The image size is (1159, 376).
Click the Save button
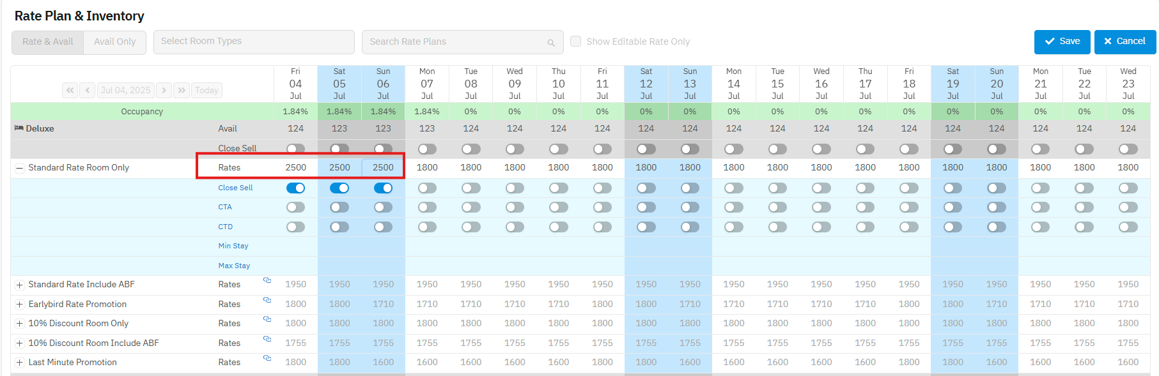tap(1062, 41)
